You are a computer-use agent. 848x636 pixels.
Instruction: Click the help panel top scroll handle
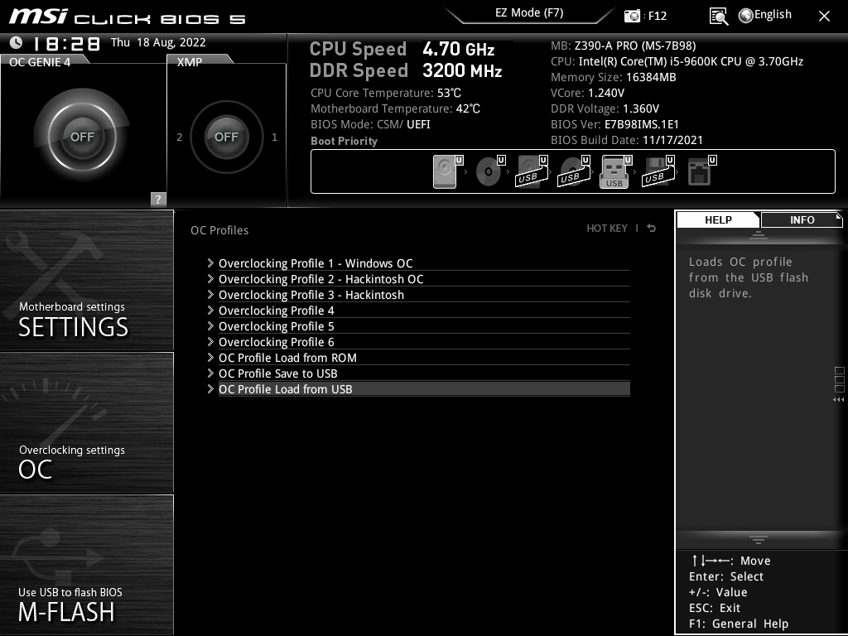click(x=759, y=234)
